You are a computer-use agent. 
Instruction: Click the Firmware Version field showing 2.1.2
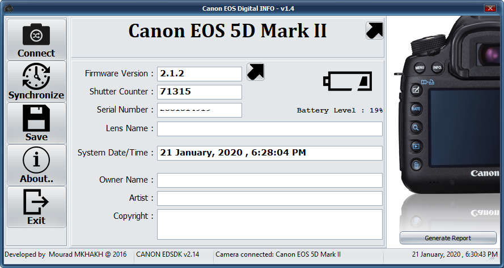click(200, 74)
